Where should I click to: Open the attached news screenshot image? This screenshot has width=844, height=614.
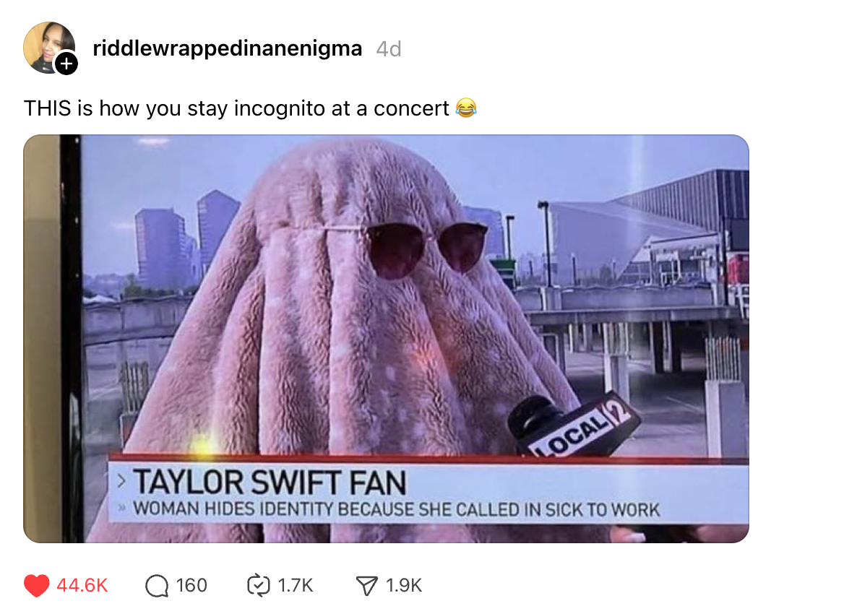coord(386,339)
